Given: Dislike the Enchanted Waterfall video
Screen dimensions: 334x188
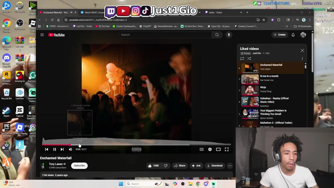Looking at the screenshot, I should point(166,166).
